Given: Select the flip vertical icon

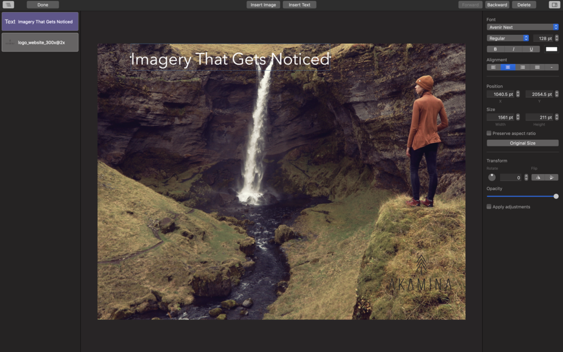Looking at the screenshot, I should [x=552, y=177].
